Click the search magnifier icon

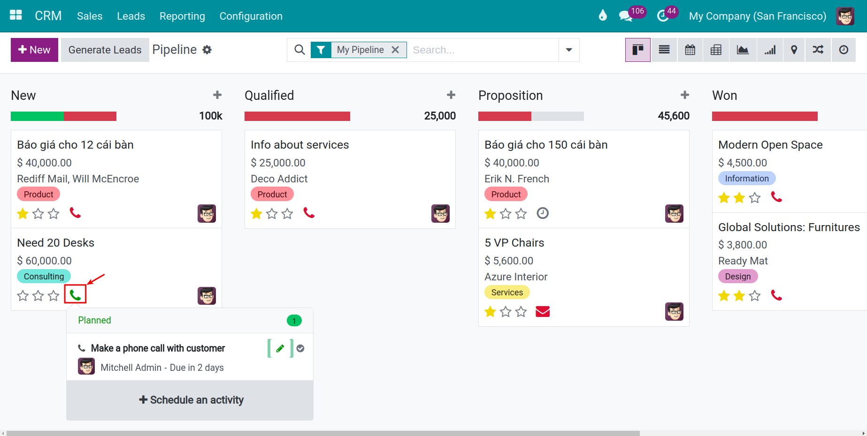[x=299, y=50]
